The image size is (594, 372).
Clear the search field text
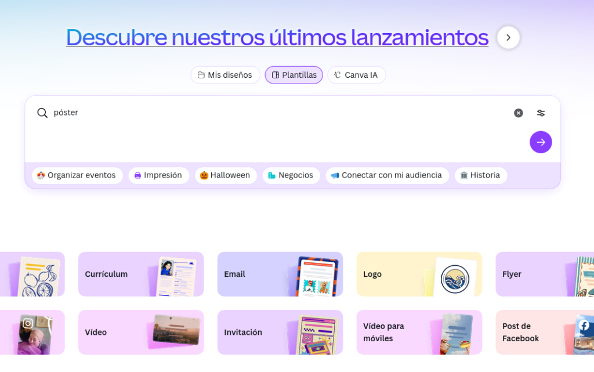point(518,113)
